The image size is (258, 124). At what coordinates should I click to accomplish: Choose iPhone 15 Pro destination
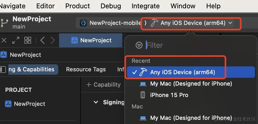[x=191, y=95]
